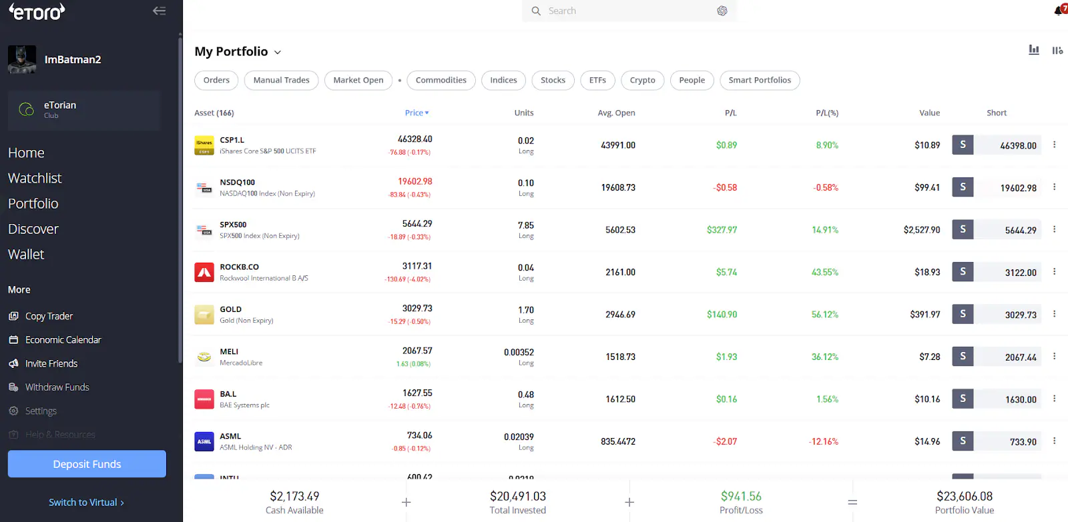Screen dimensions: 1068x522
Task: Expand the My Portfolio dropdown
Action: click(278, 53)
